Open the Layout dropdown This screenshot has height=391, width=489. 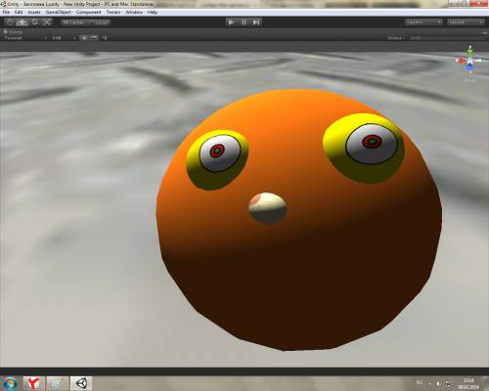coord(466,22)
